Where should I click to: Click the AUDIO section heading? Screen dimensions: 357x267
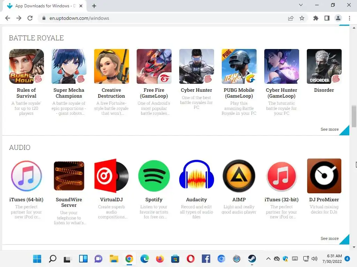click(x=20, y=147)
